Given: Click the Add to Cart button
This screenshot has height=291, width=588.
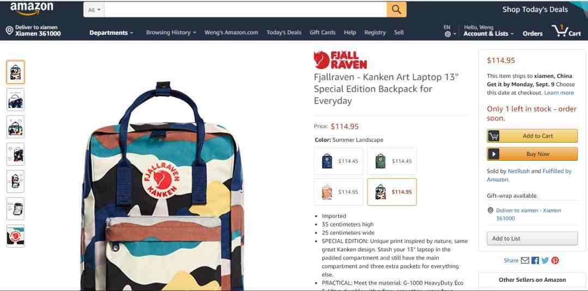Looking at the screenshot, I should (532, 136).
